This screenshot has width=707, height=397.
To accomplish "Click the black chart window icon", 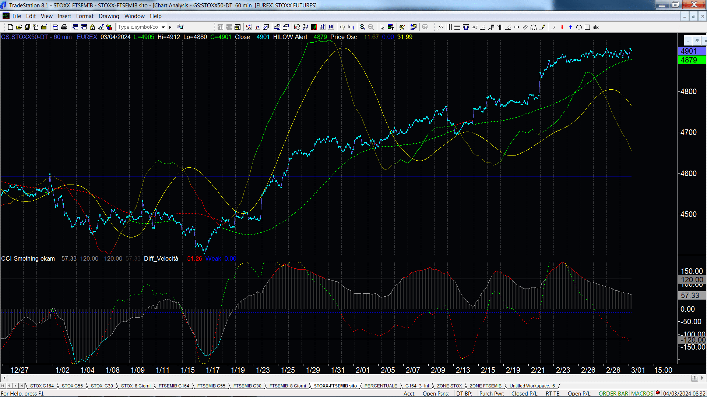I will [x=314, y=27].
